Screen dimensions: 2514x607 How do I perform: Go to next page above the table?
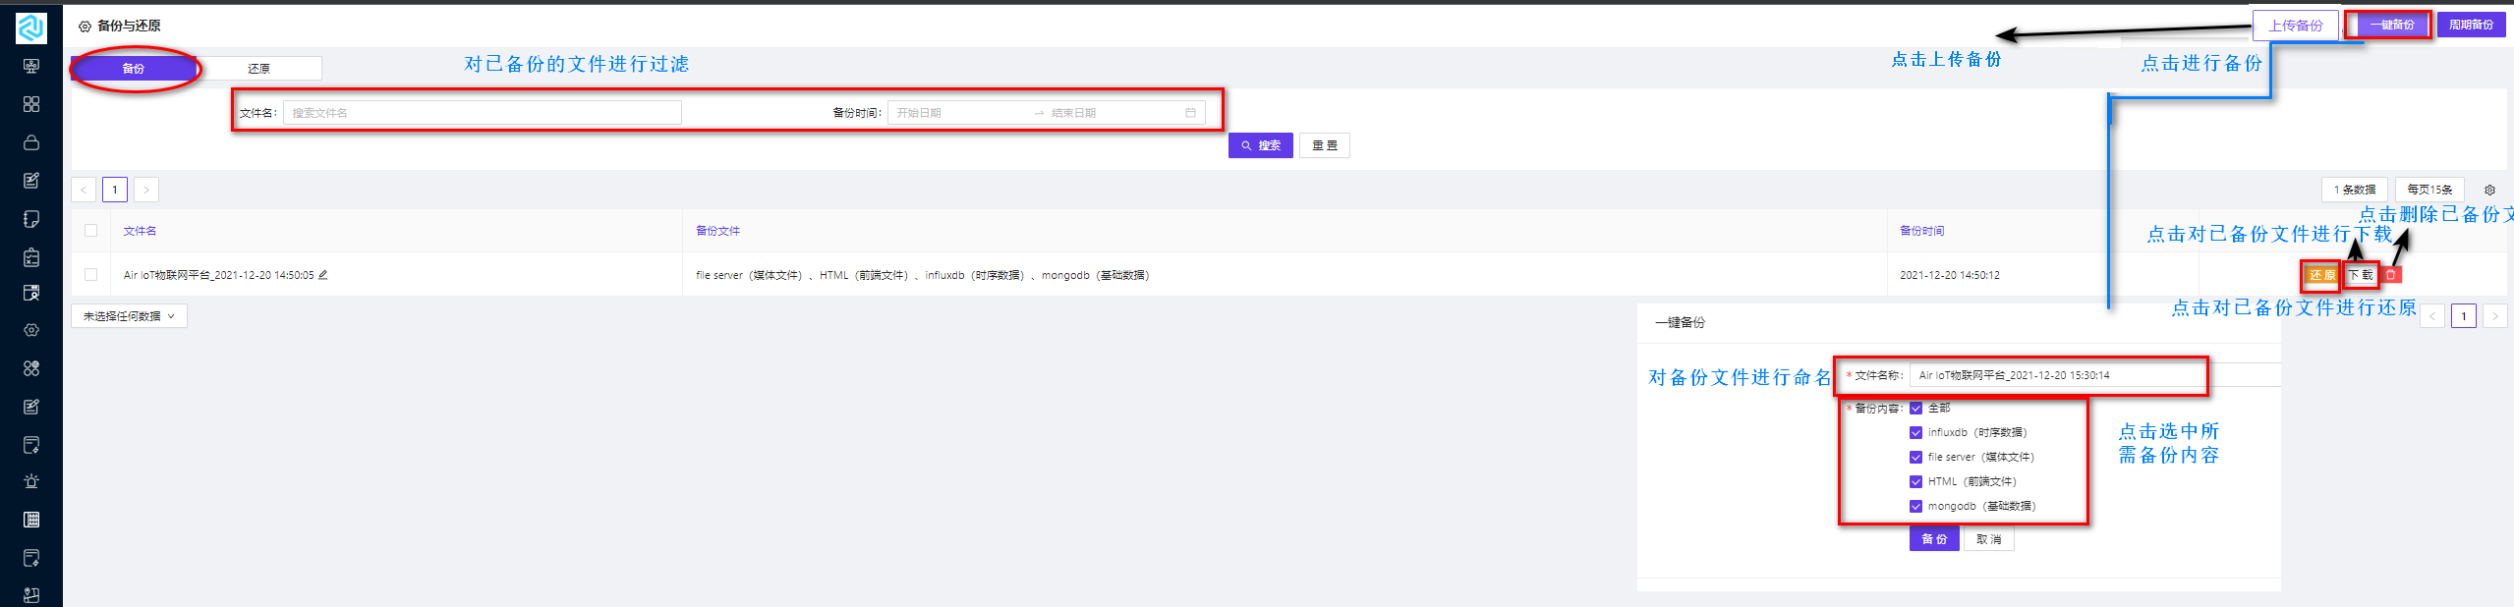tap(146, 190)
